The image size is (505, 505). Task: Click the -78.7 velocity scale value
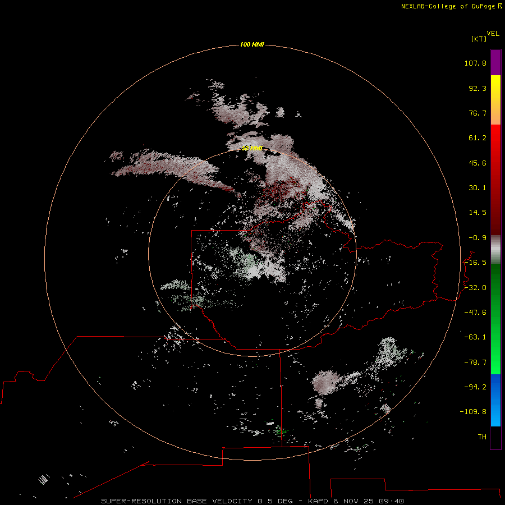coord(475,362)
